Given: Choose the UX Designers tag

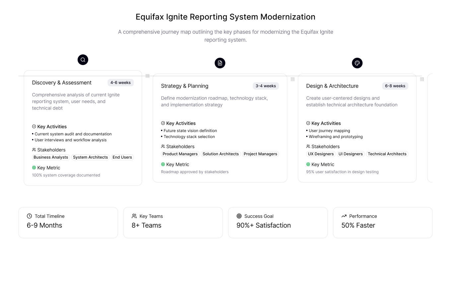Looking at the screenshot, I should click(321, 154).
